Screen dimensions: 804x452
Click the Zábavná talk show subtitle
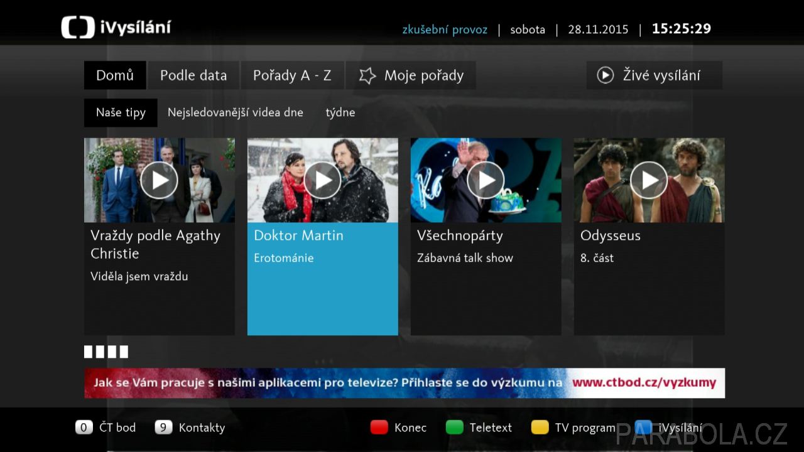465,258
